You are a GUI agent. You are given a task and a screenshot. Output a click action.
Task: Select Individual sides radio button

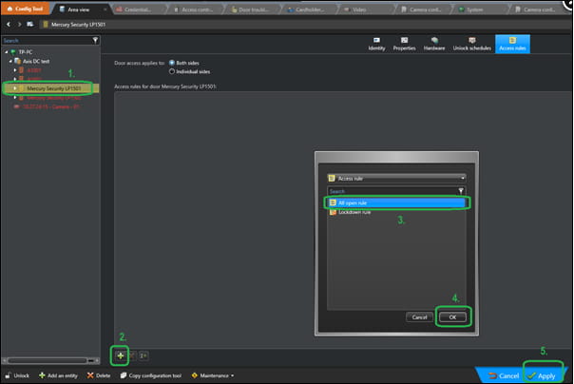[172, 71]
